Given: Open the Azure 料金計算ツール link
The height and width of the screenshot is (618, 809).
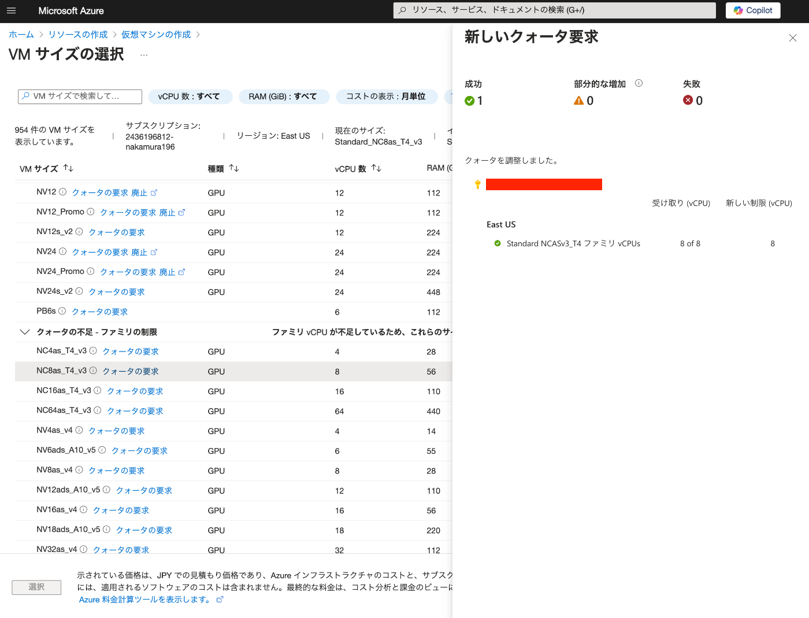Looking at the screenshot, I should [151, 600].
